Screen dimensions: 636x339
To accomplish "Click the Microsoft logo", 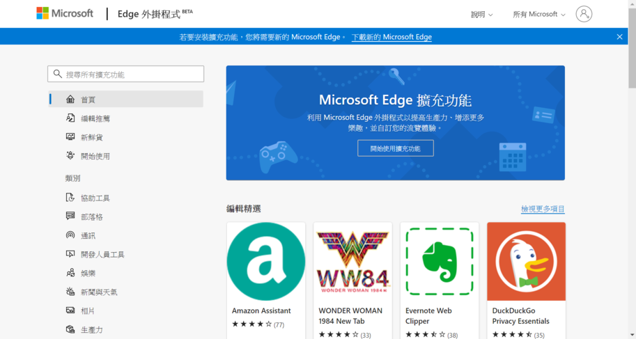I will 65,13.
